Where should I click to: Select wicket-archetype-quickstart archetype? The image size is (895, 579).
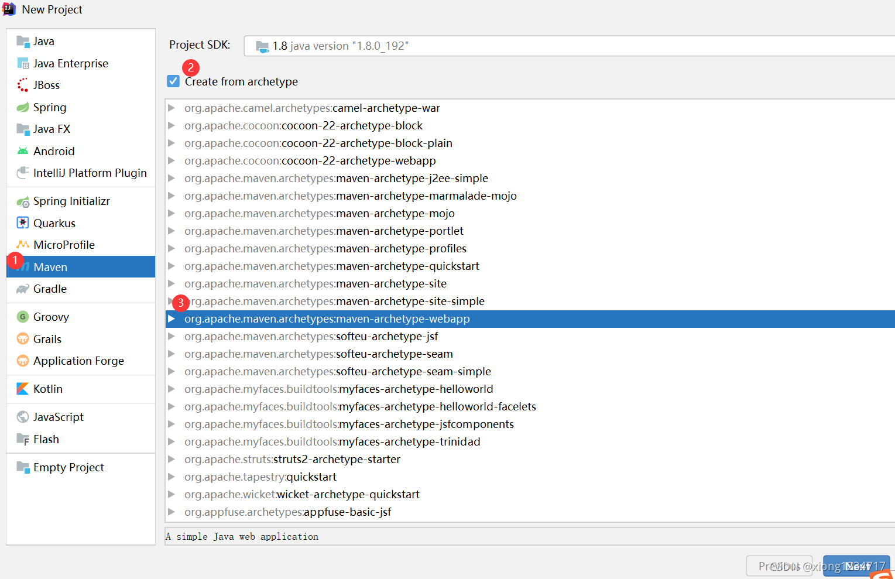coord(530,494)
